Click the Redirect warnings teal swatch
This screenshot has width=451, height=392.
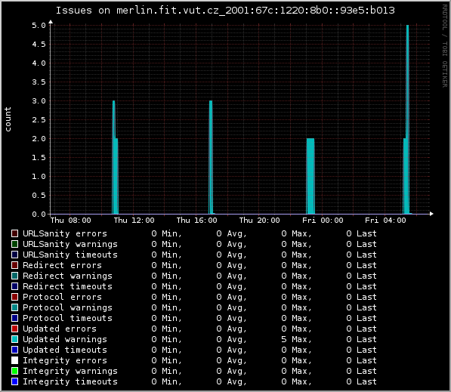click(14, 276)
